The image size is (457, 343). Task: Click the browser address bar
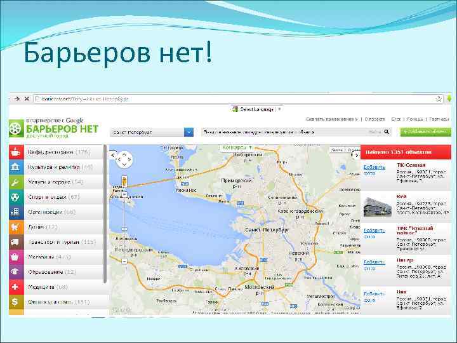click(x=239, y=99)
